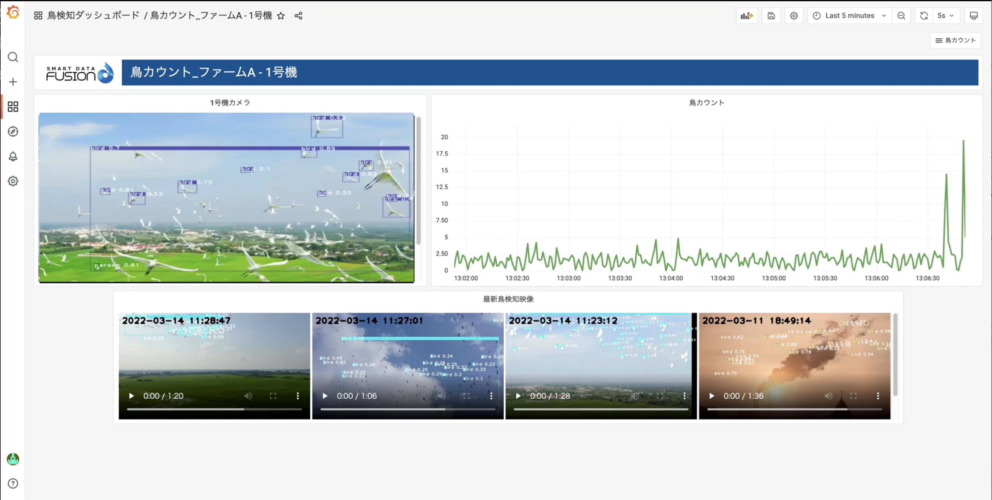Open the 鳥カウント dashboard links dropdown

pyautogui.click(x=955, y=40)
